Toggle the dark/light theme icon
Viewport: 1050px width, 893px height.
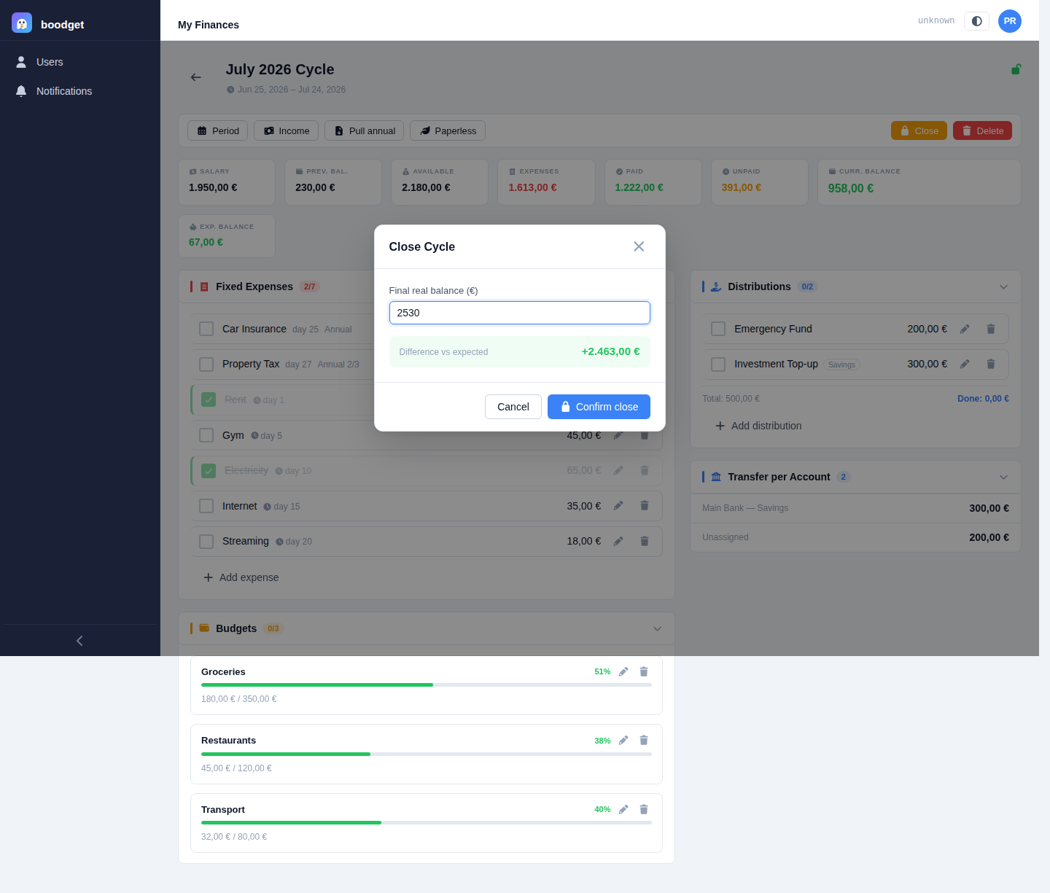[976, 21]
